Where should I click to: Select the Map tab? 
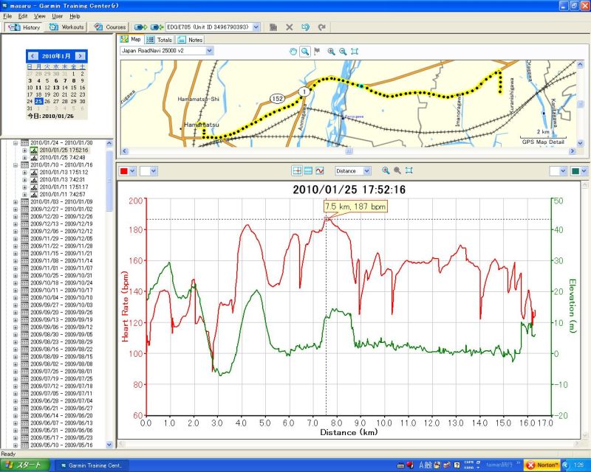pos(131,39)
